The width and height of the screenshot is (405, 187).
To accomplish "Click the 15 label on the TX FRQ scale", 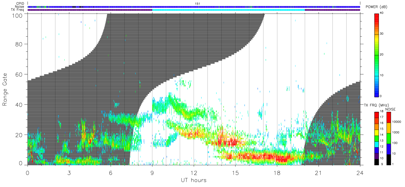I will (382, 129).
